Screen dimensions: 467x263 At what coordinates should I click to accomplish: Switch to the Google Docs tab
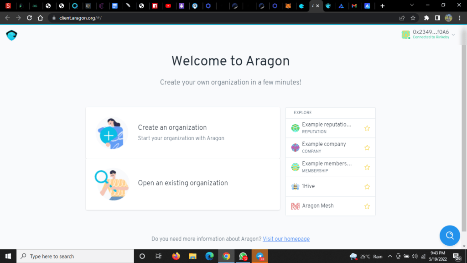click(114, 5)
